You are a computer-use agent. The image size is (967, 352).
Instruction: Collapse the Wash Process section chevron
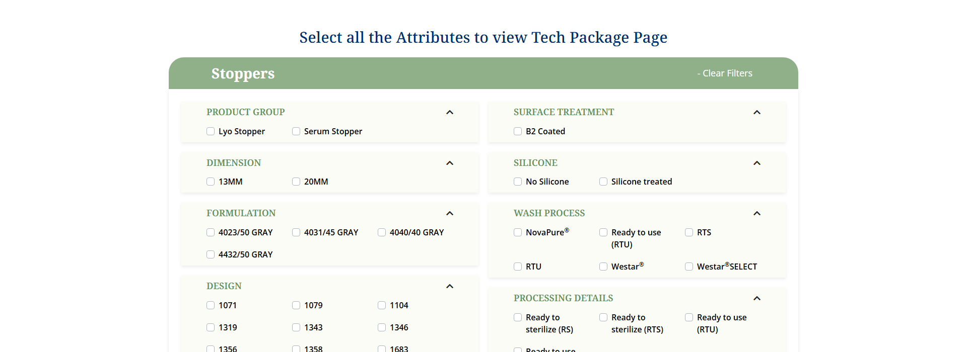coord(756,213)
